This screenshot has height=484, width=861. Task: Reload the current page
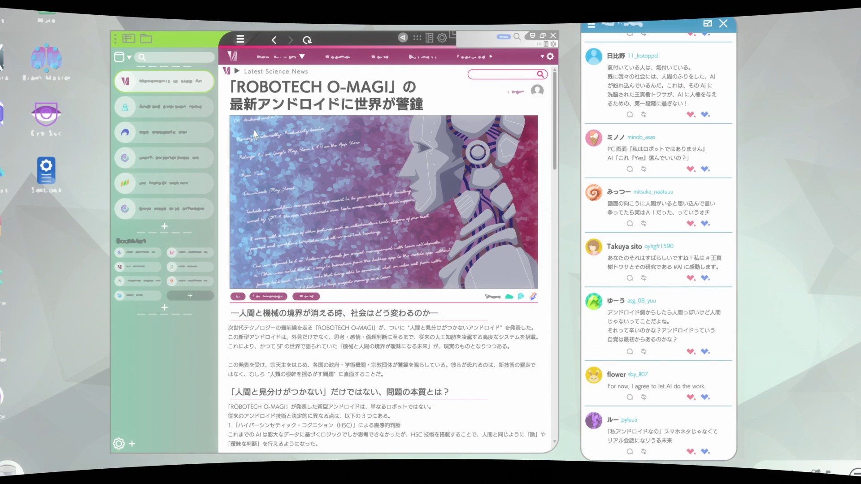click(x=307, y=40)
